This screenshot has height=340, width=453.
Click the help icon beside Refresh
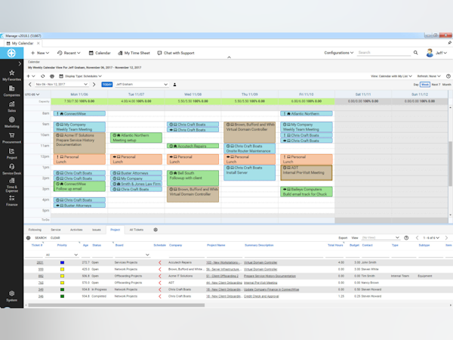[448, 76]
